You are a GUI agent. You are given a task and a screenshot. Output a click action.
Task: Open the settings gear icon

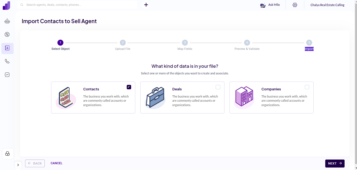[295, 5]
